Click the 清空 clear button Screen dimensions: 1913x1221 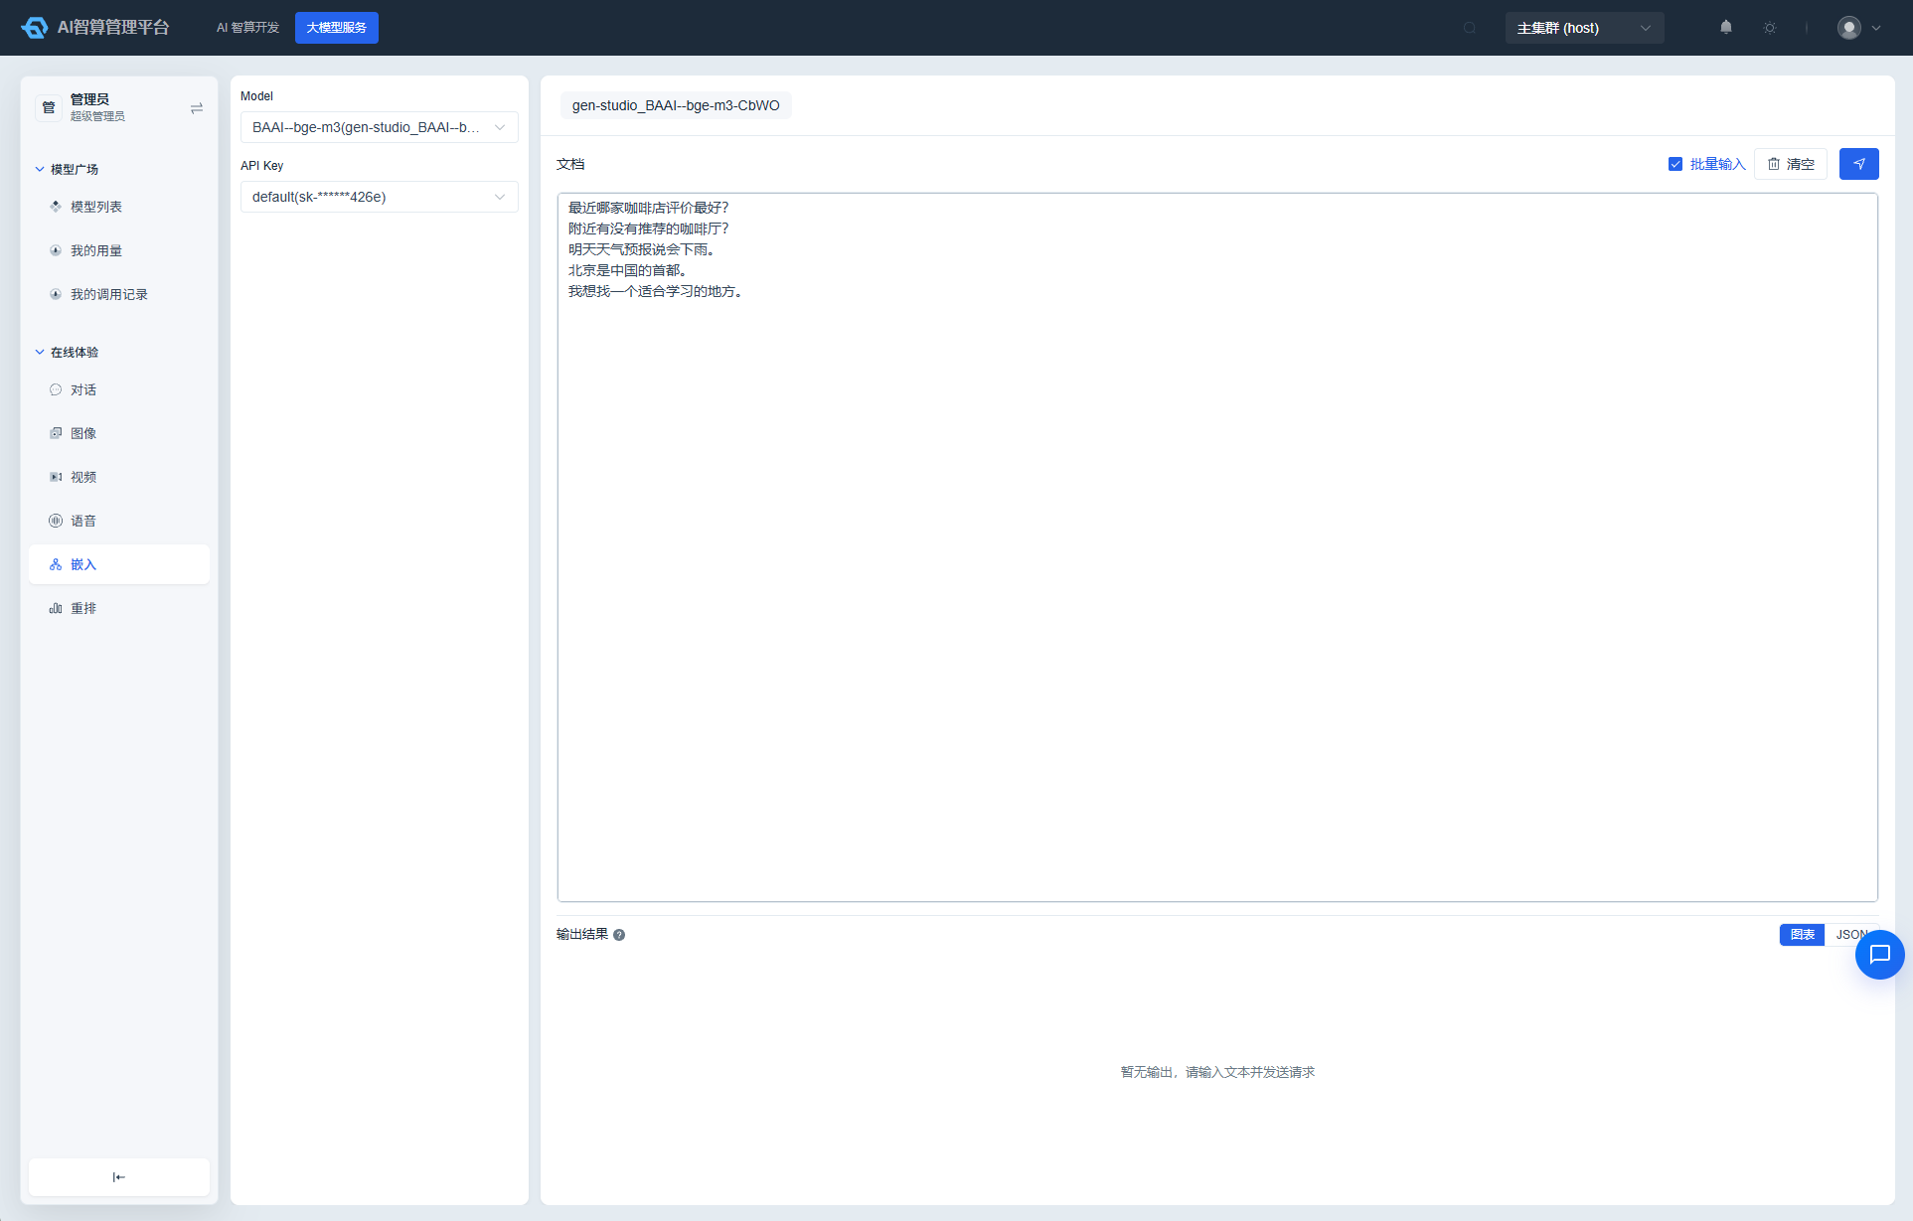pyautogui.click(x=1791, y=164)
